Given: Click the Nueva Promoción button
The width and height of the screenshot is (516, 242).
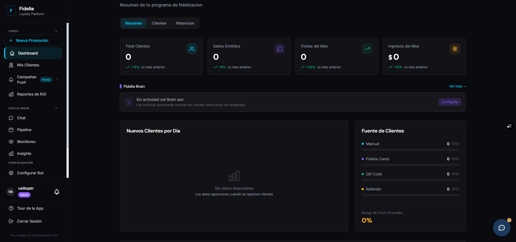Looking at the screenshot, I should (x=33, y=40).
